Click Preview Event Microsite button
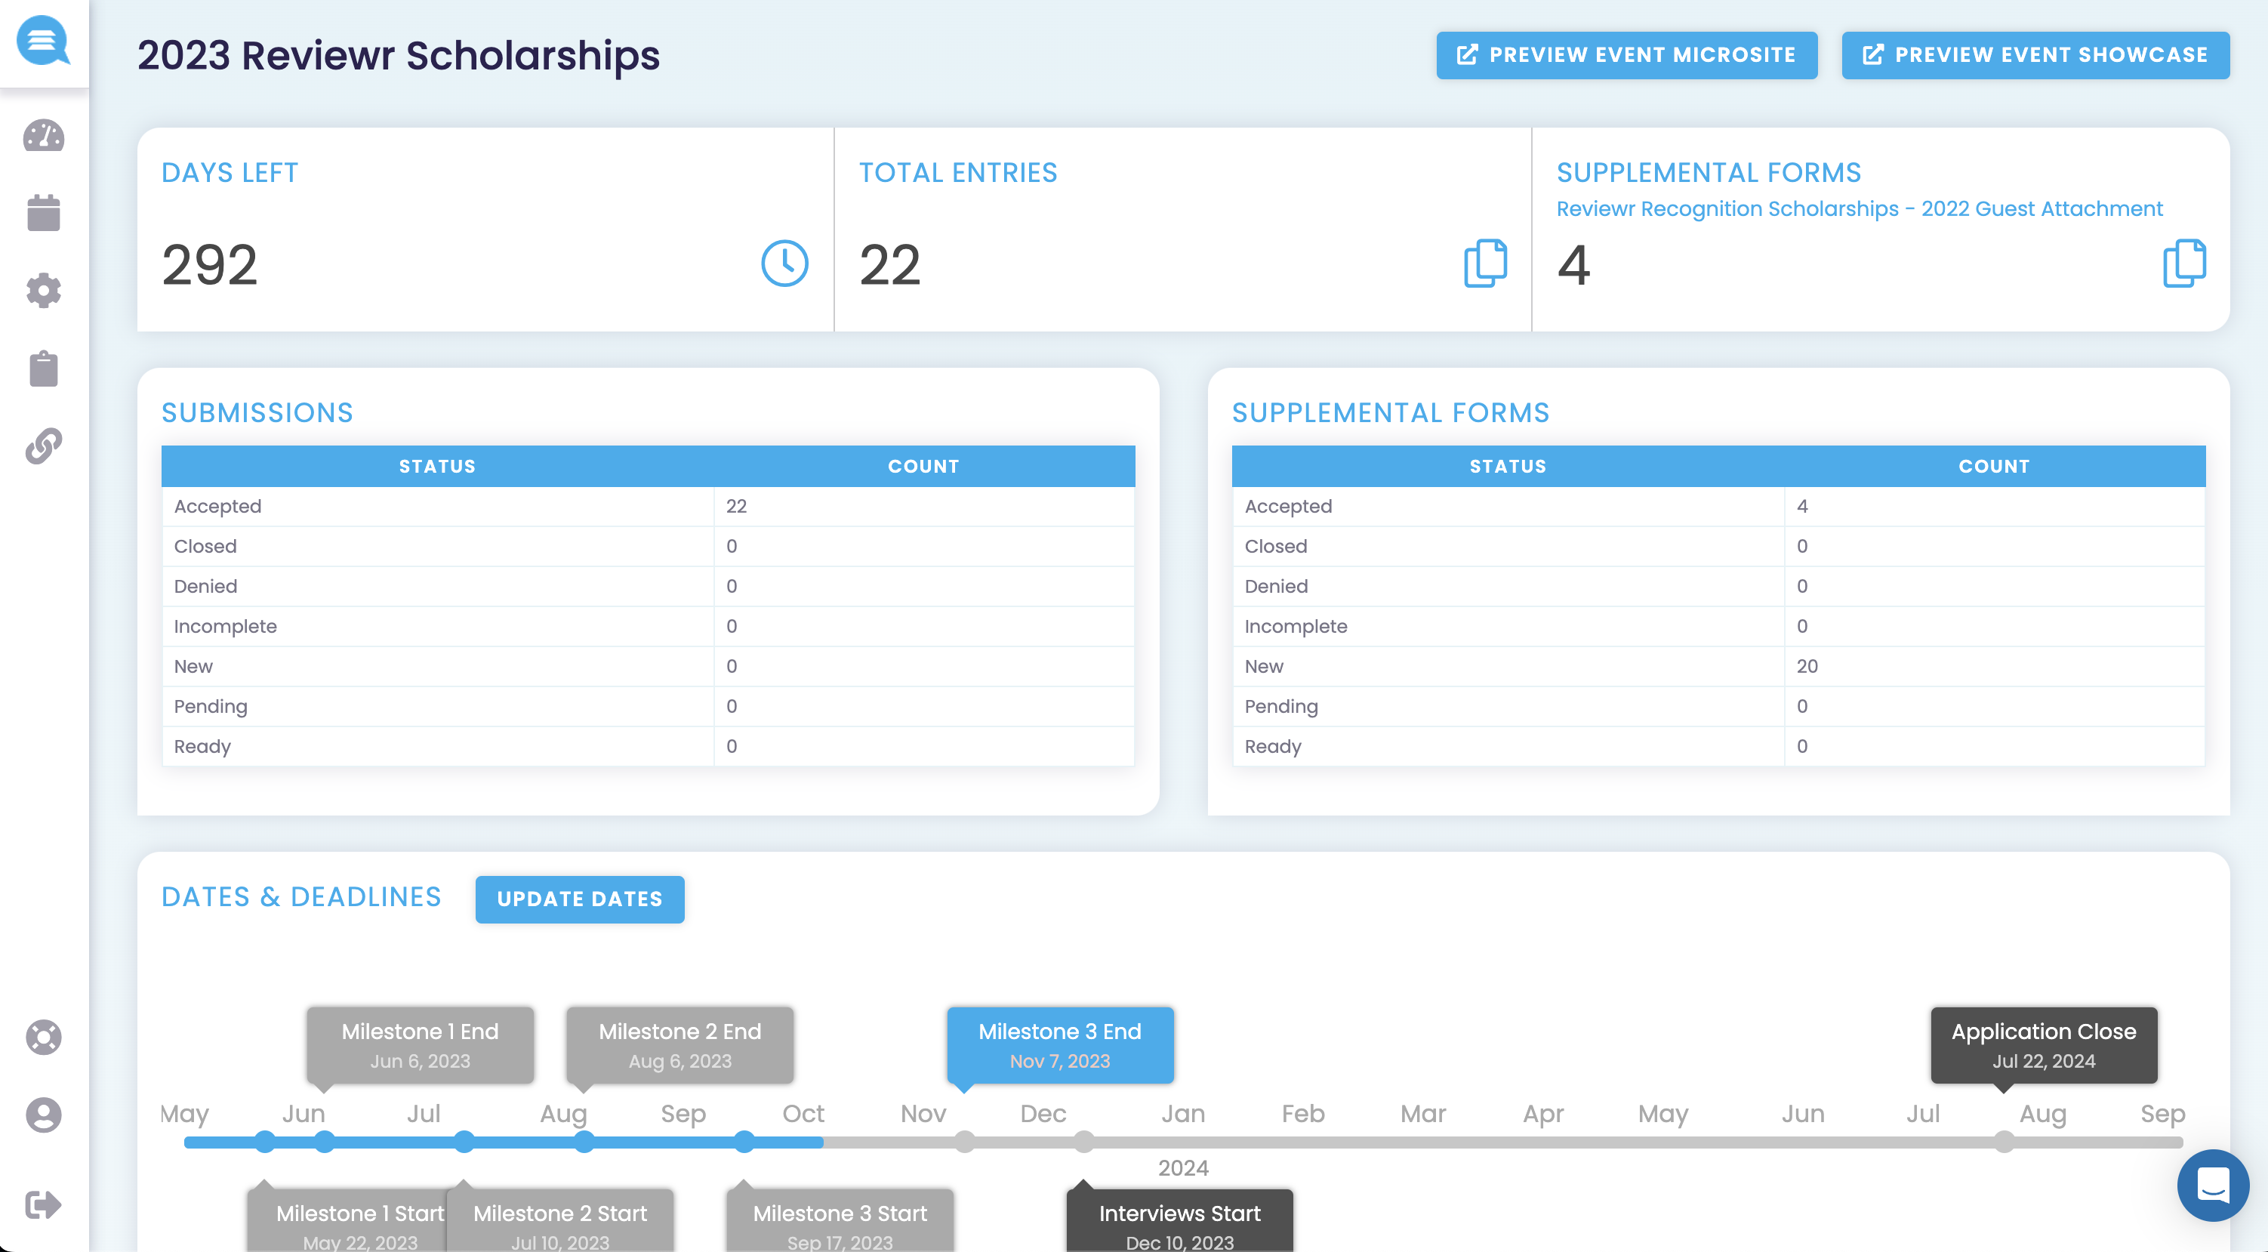Image resolution: width=2268 pixels, height=1252 pixels. click(1626, 55)
